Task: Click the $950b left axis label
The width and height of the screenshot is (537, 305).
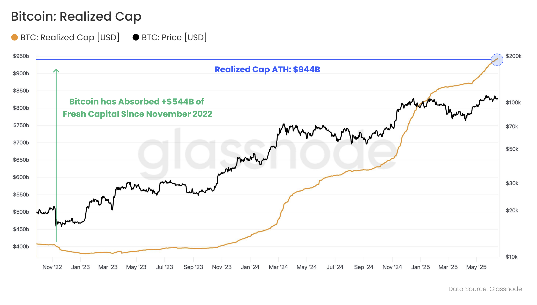Action: pos(21,56)
